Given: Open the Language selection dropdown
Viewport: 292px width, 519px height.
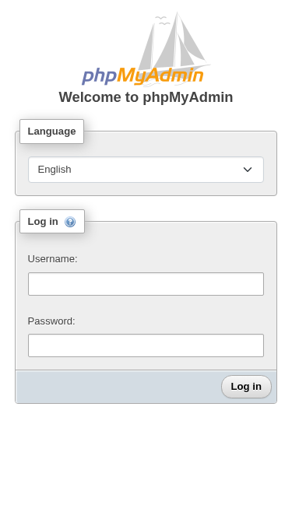Looking at the screenshot, I should [x=146, y=170].
